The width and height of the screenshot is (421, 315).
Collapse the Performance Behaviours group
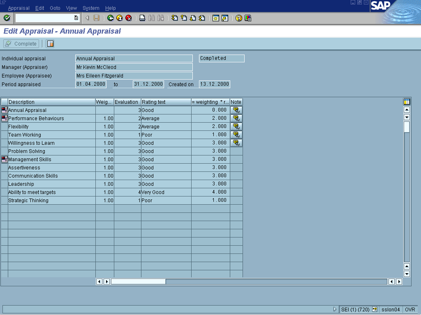[5, 118]
